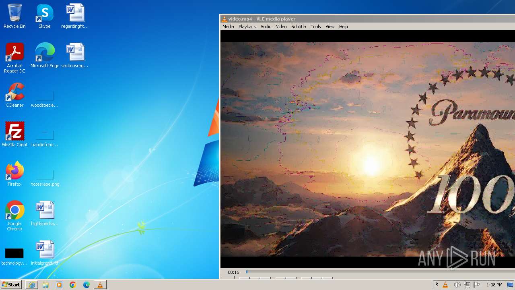Select the Acrobat Reader DC shortcut

[x=14, y=58]
